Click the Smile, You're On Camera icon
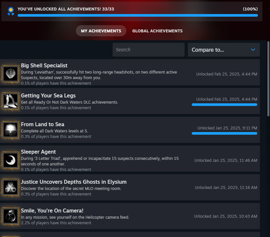Viewport: 270px width, 237px height. (x=10, y=216)
